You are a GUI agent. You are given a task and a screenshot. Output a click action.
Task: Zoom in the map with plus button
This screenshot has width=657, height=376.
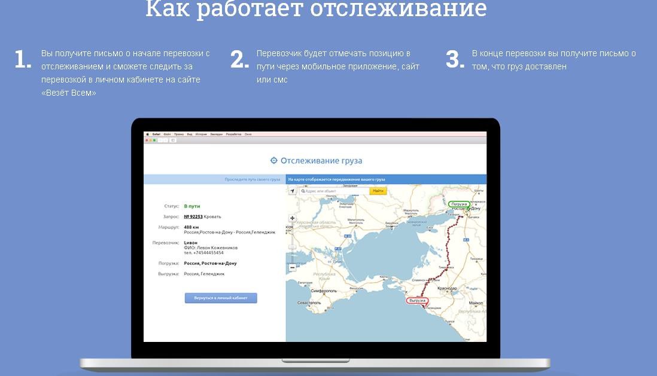click(292, 218)
